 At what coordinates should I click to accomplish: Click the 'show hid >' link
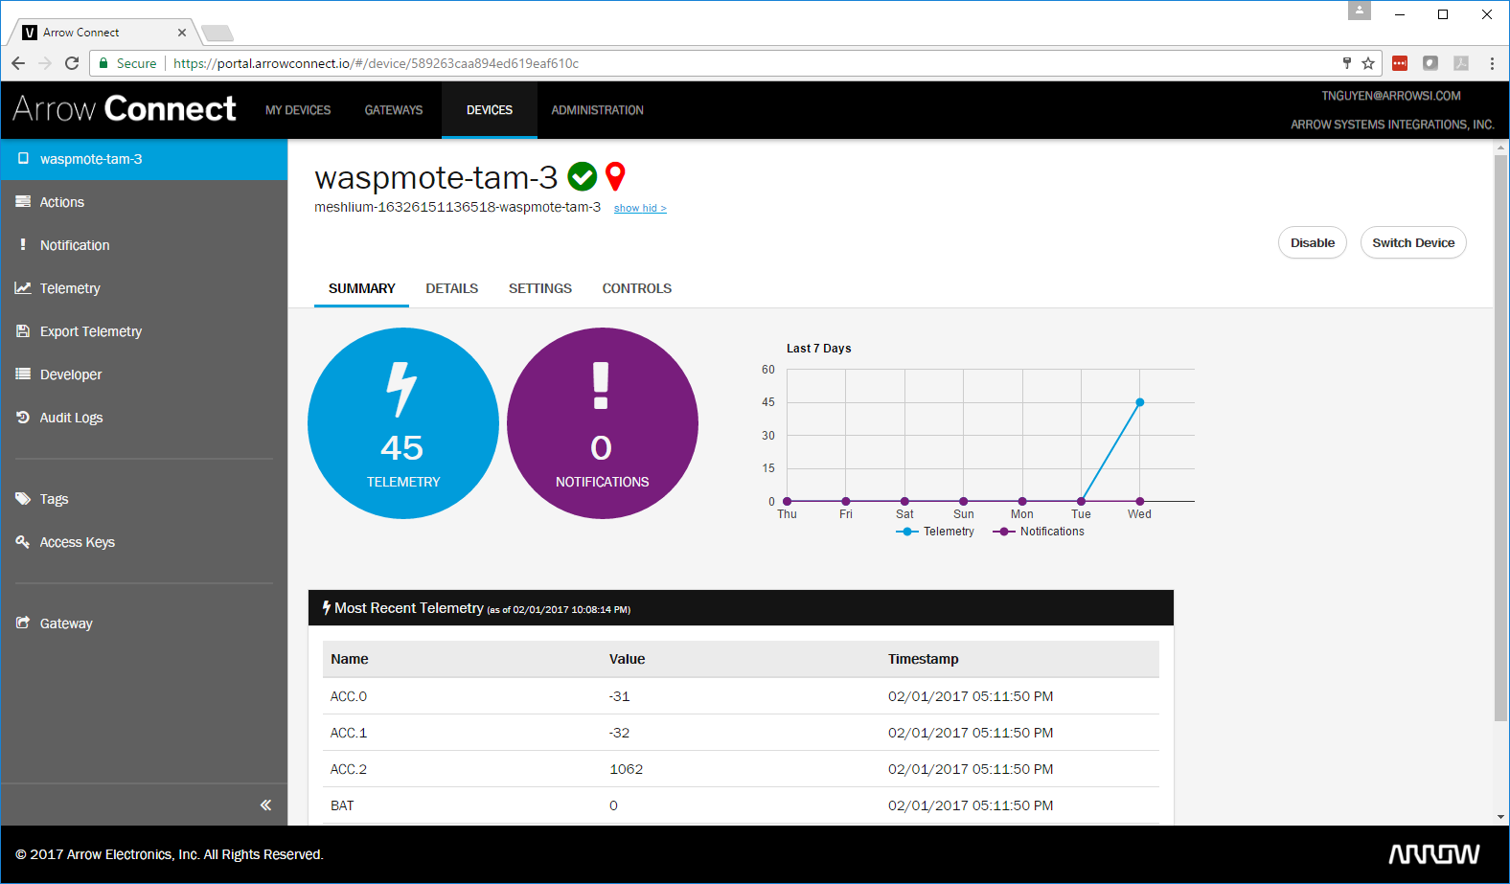pos(640,208)
